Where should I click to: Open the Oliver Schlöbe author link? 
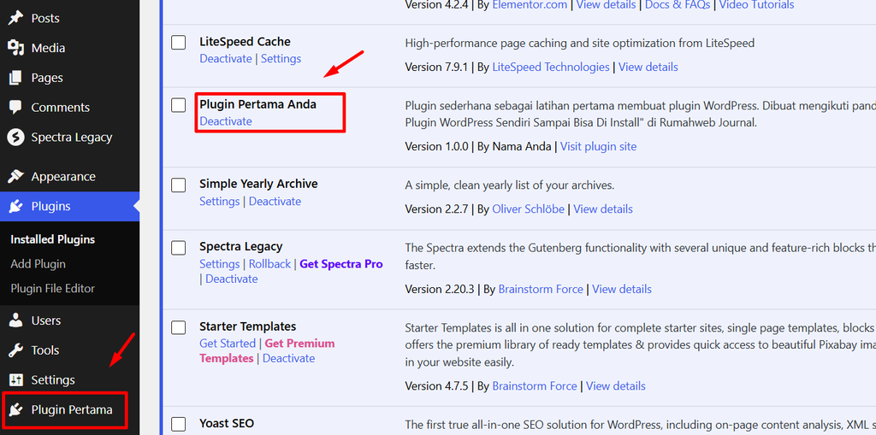pyautogui.click(x=528, y=209)
